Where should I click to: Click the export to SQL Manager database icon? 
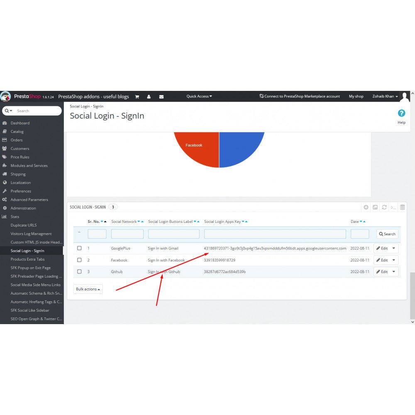pyautogui.click(x=402, y=207)
